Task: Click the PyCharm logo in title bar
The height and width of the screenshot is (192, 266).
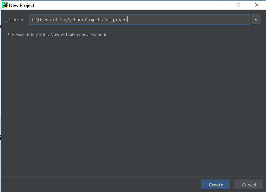Action: [5, 5]
